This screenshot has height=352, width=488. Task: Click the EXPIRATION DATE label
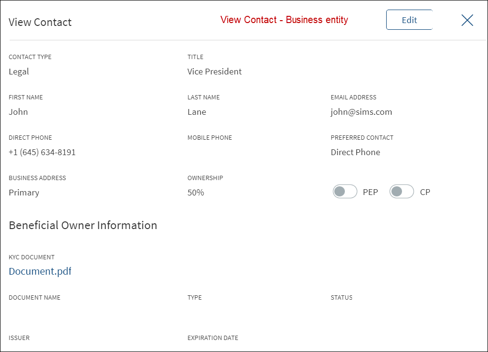tap(213, 338)
